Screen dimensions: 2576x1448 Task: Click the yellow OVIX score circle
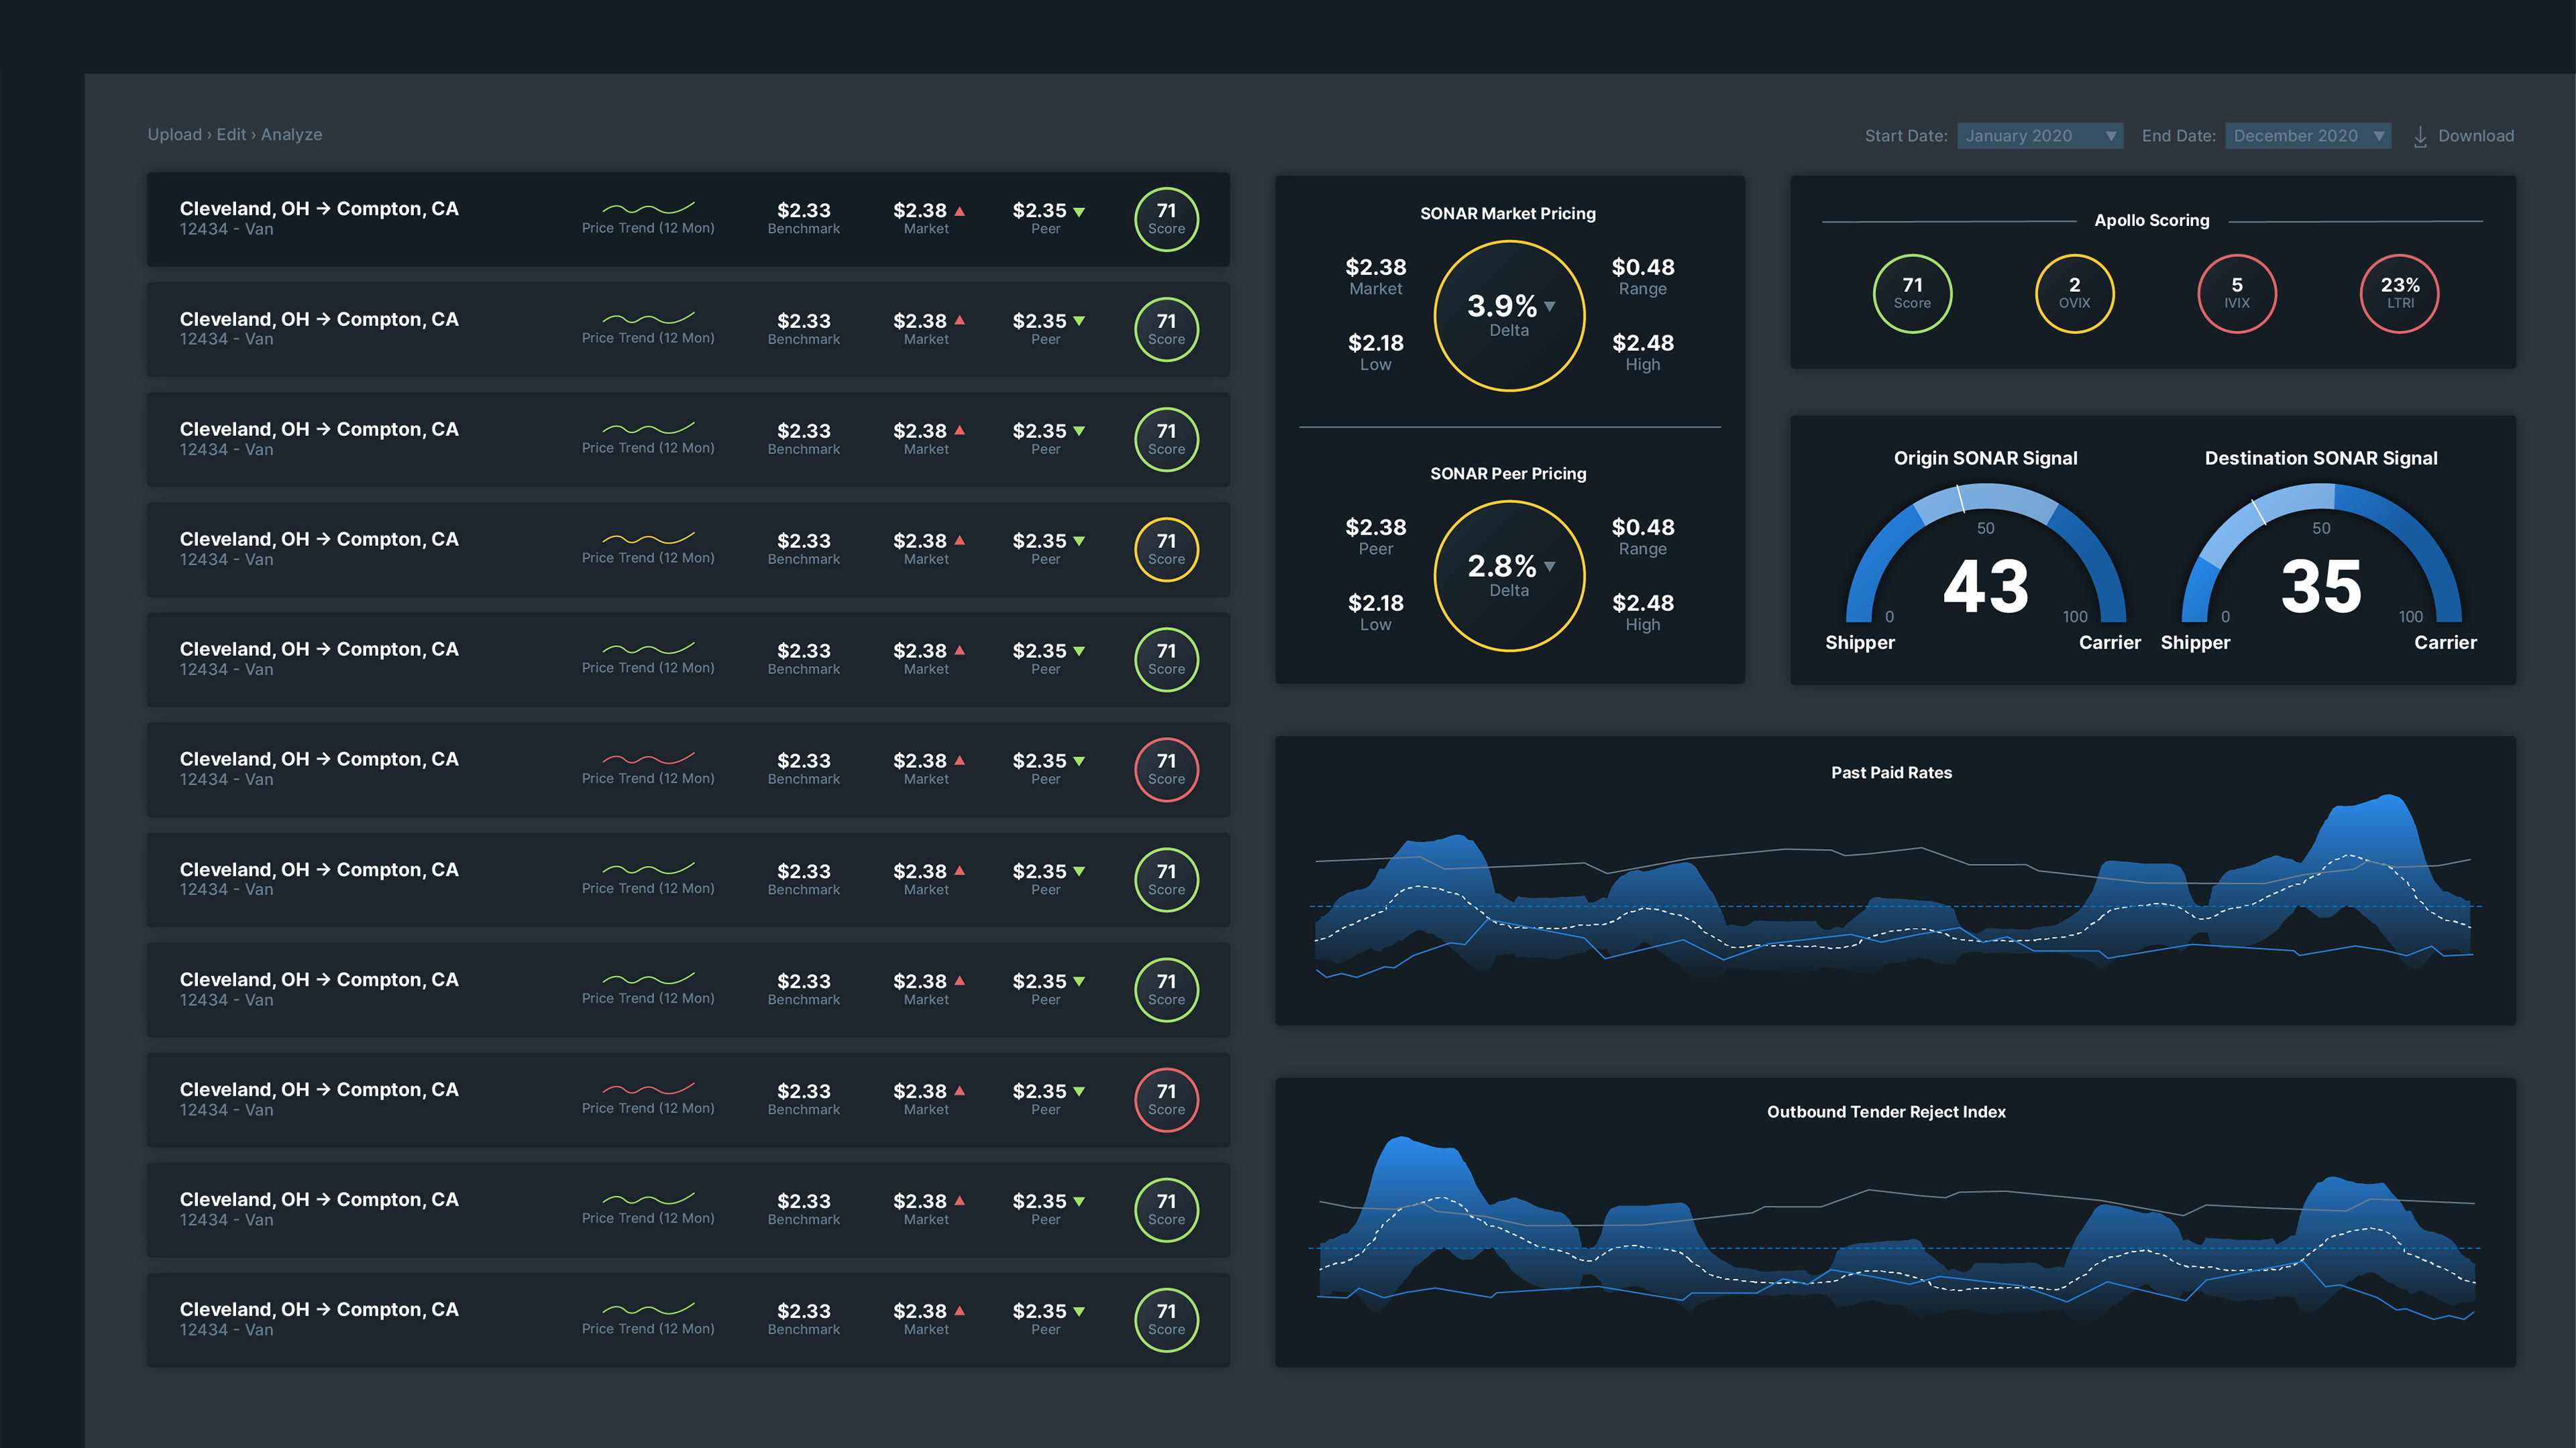[x=2074, y=293]
